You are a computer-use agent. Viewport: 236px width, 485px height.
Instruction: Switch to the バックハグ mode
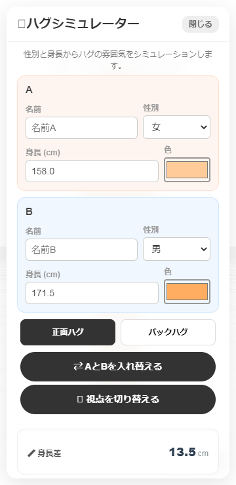click(x=168, y=332)
